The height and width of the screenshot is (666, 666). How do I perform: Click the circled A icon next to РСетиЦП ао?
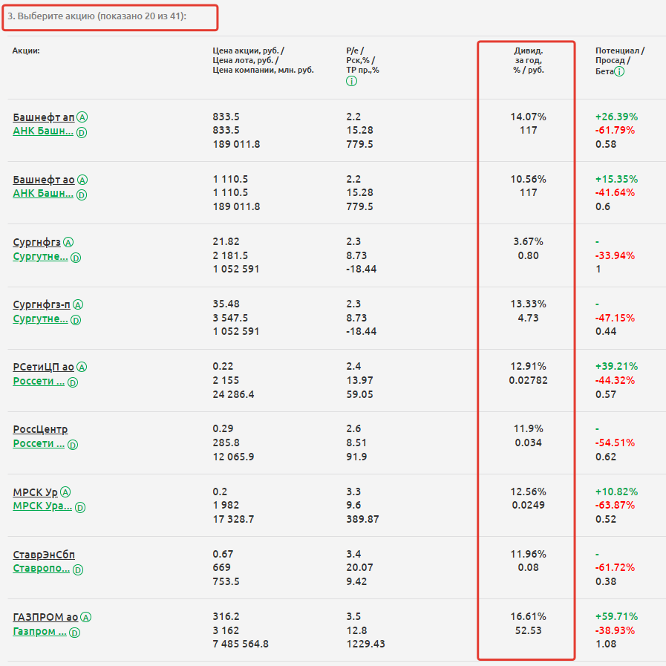click(82, 367)
